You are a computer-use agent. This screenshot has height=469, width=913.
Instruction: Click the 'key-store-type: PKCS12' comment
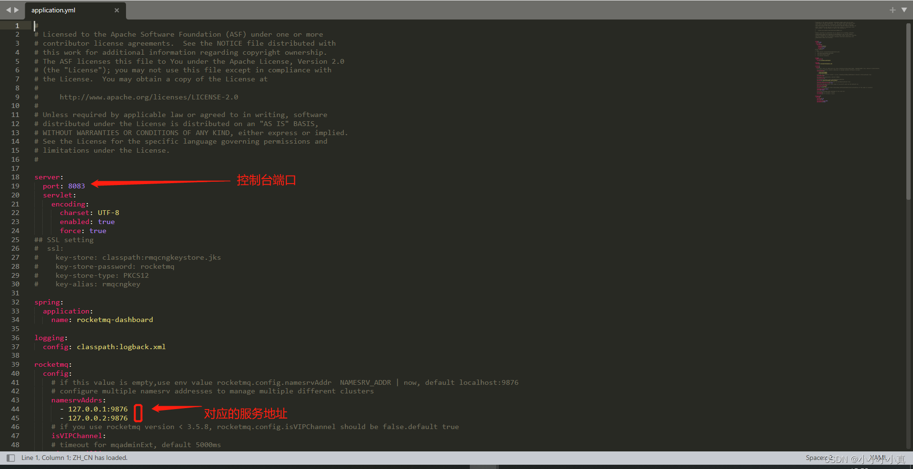(91, 275)
